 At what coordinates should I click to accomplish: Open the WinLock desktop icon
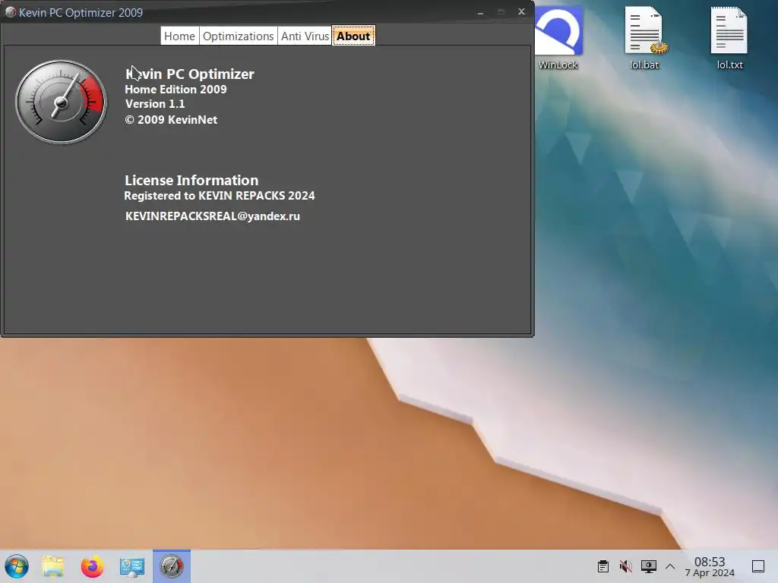click(x=558, y=37)
